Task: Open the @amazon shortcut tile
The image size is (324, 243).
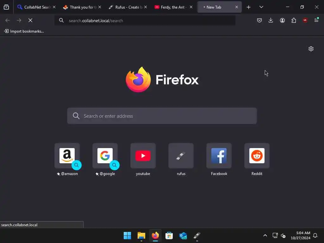Action: pos(67,156)
